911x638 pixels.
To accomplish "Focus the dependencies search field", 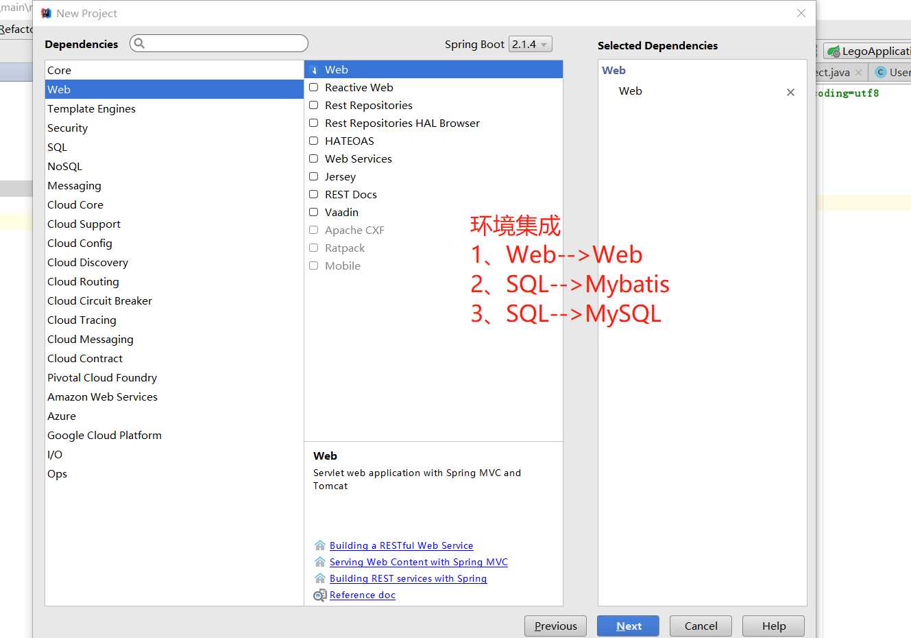I will tap(219, 43).
